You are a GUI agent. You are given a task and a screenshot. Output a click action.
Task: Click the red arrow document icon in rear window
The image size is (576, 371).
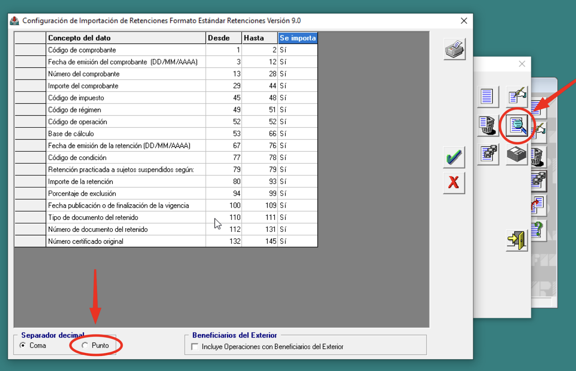[539, 205]
